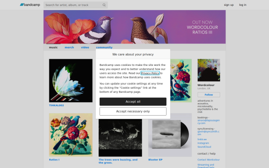The width and height of the screenshot is (269, 168).
Task: Open the TIHKAL002 title link
Action: coord(56,105)
